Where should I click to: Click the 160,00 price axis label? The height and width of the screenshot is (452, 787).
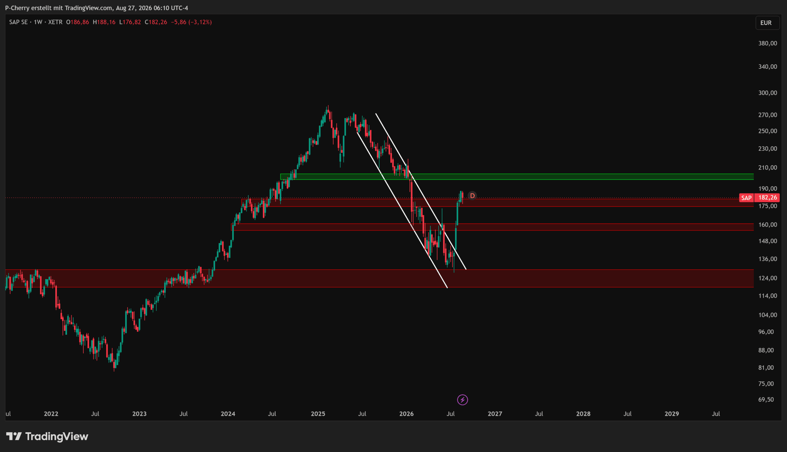coord(767,225)
